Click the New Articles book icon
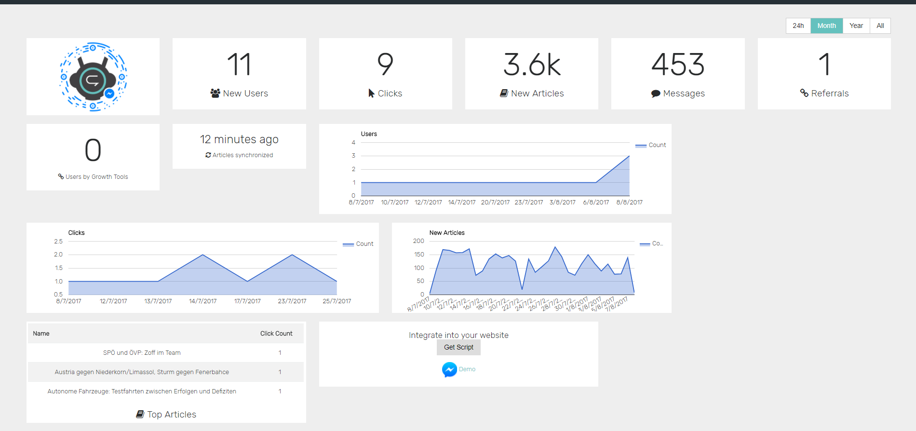This screenshot has width=916, height=431. [x=504, y=93]
